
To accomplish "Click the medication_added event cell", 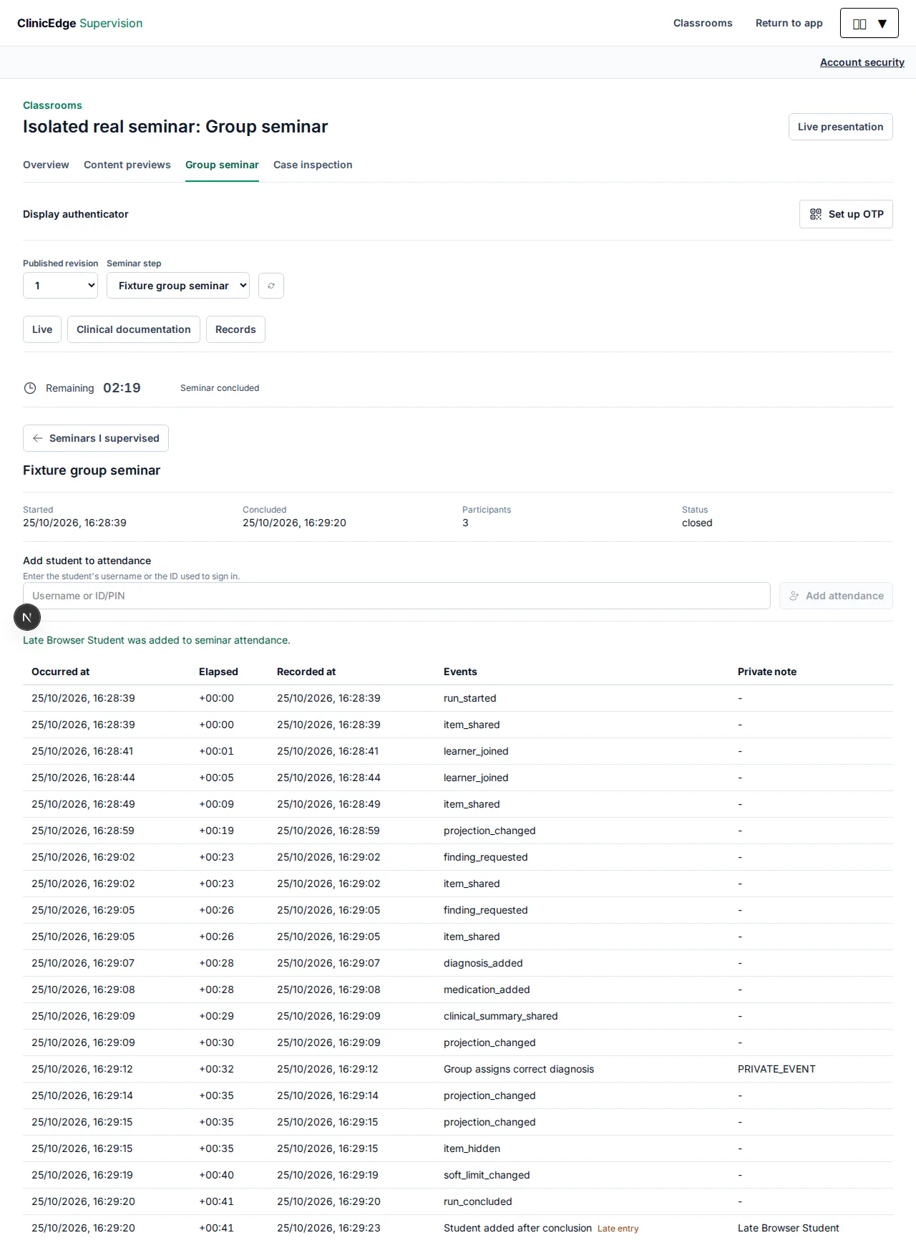I will [487, 990].
